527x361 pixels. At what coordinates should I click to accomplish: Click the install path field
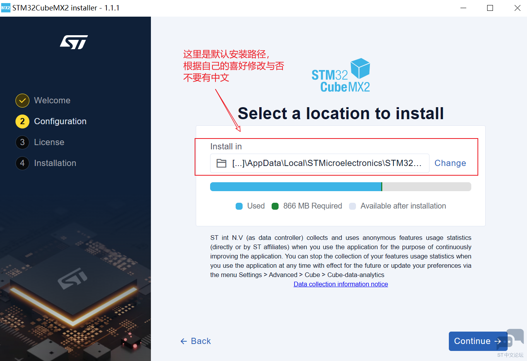(320, 163)
